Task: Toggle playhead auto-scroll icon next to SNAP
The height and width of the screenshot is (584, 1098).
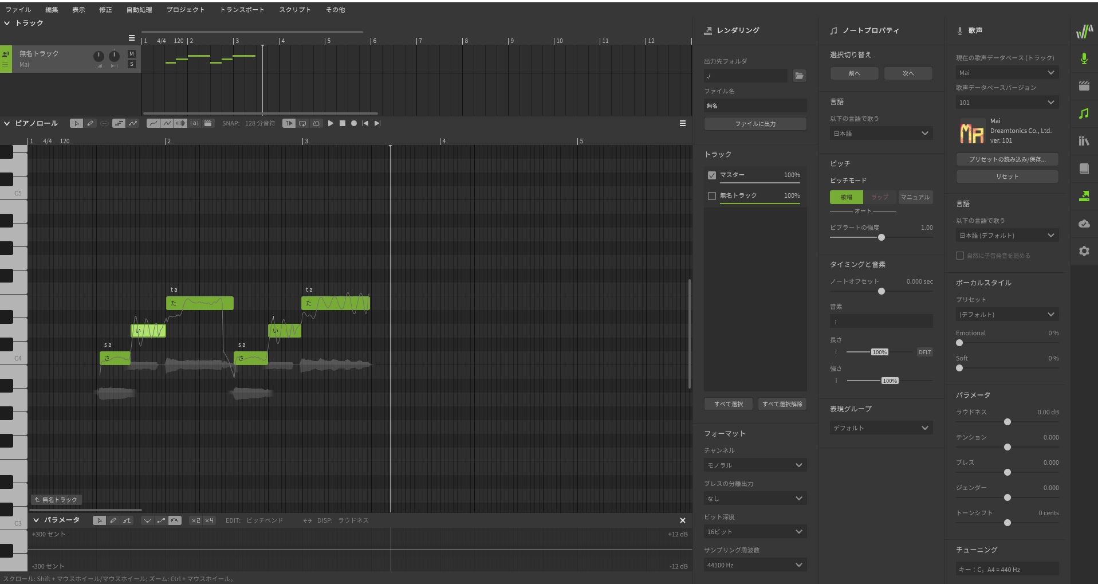Action: coord(289,123)
